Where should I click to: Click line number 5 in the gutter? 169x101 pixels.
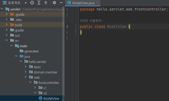tap(67, 38)
